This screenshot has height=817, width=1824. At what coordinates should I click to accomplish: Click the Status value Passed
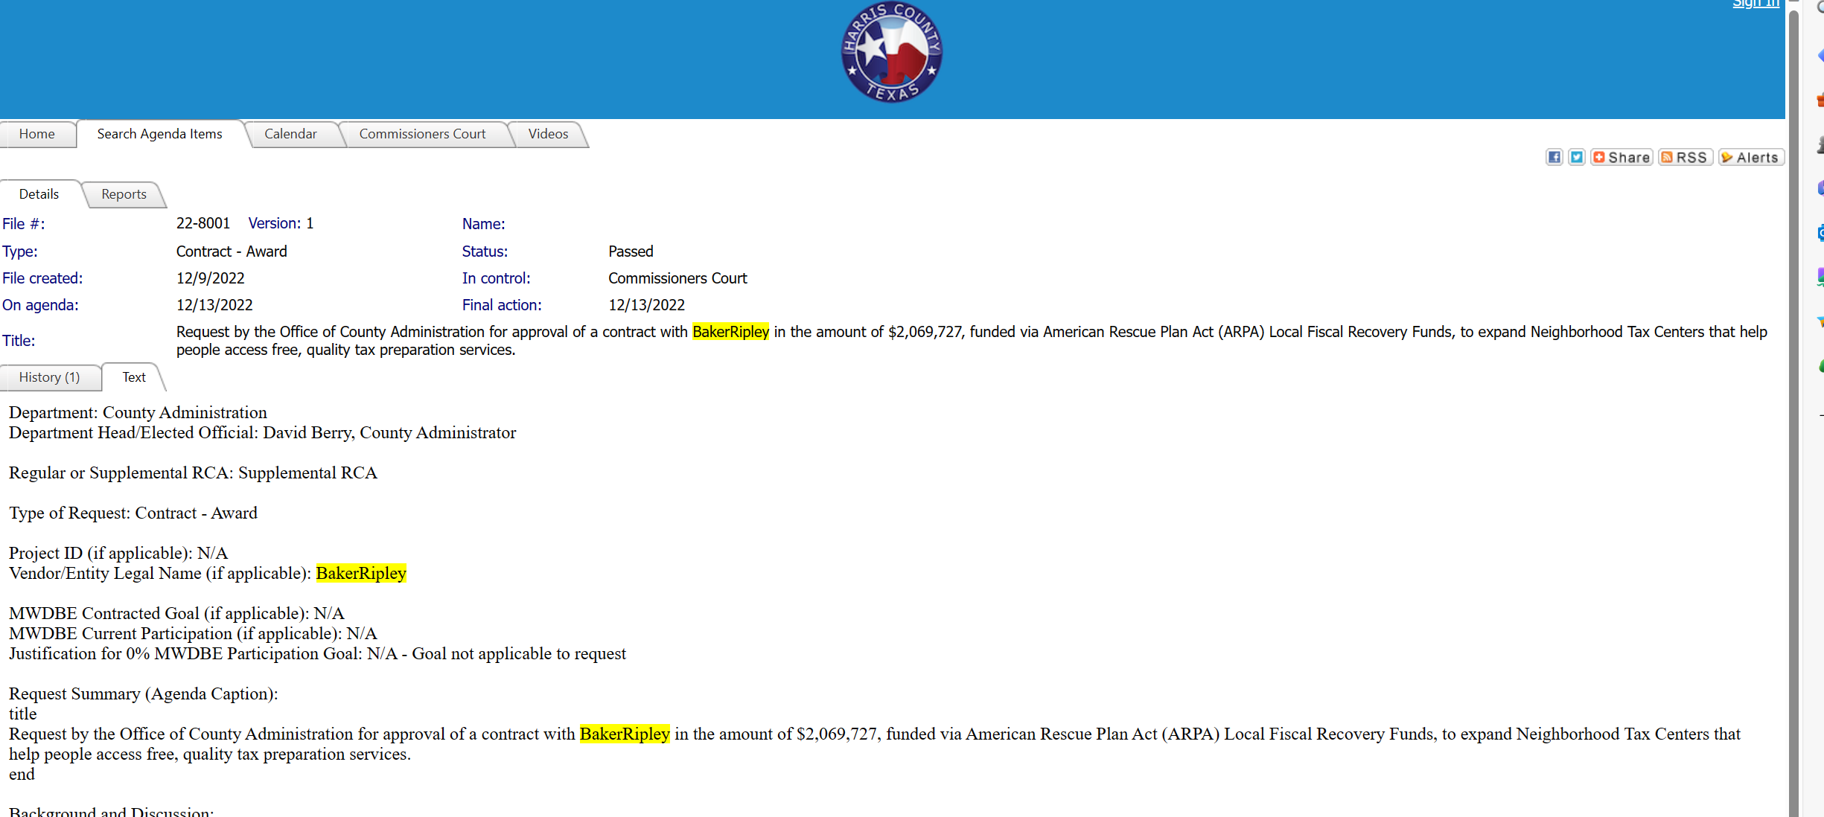pos(631,251)
